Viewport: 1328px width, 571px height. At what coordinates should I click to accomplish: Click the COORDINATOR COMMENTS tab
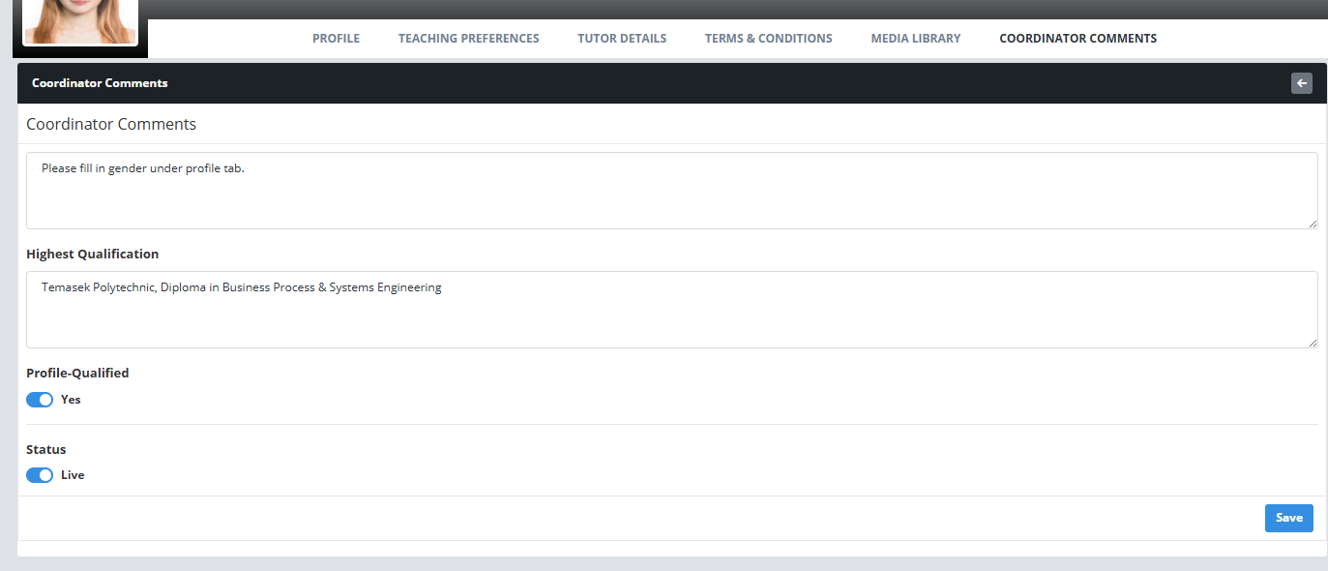click(1077, 39)
